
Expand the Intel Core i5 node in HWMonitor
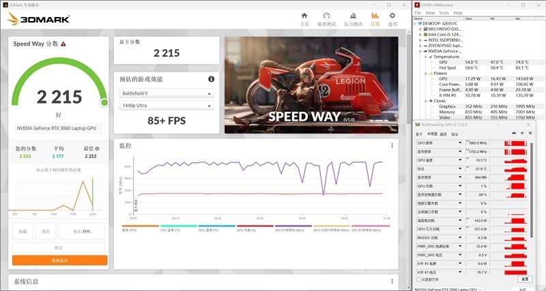pyautogui.click(x=420, y=35)
